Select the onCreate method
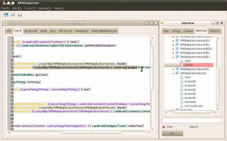The height and width of the screenshot is (141, 227). point(190,102)
